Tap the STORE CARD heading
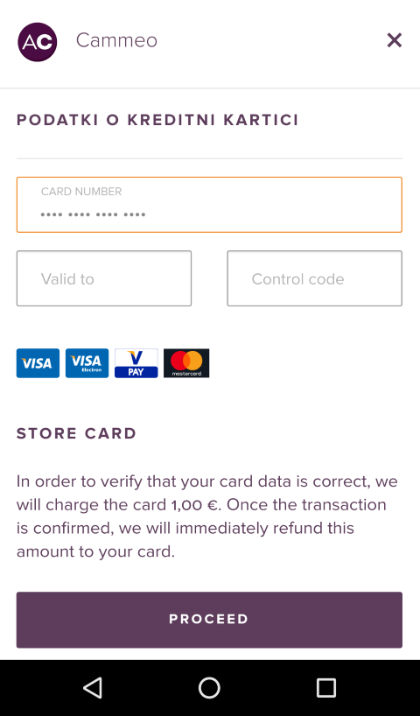The width and height of the screenshot is (420, 716). 77,433
